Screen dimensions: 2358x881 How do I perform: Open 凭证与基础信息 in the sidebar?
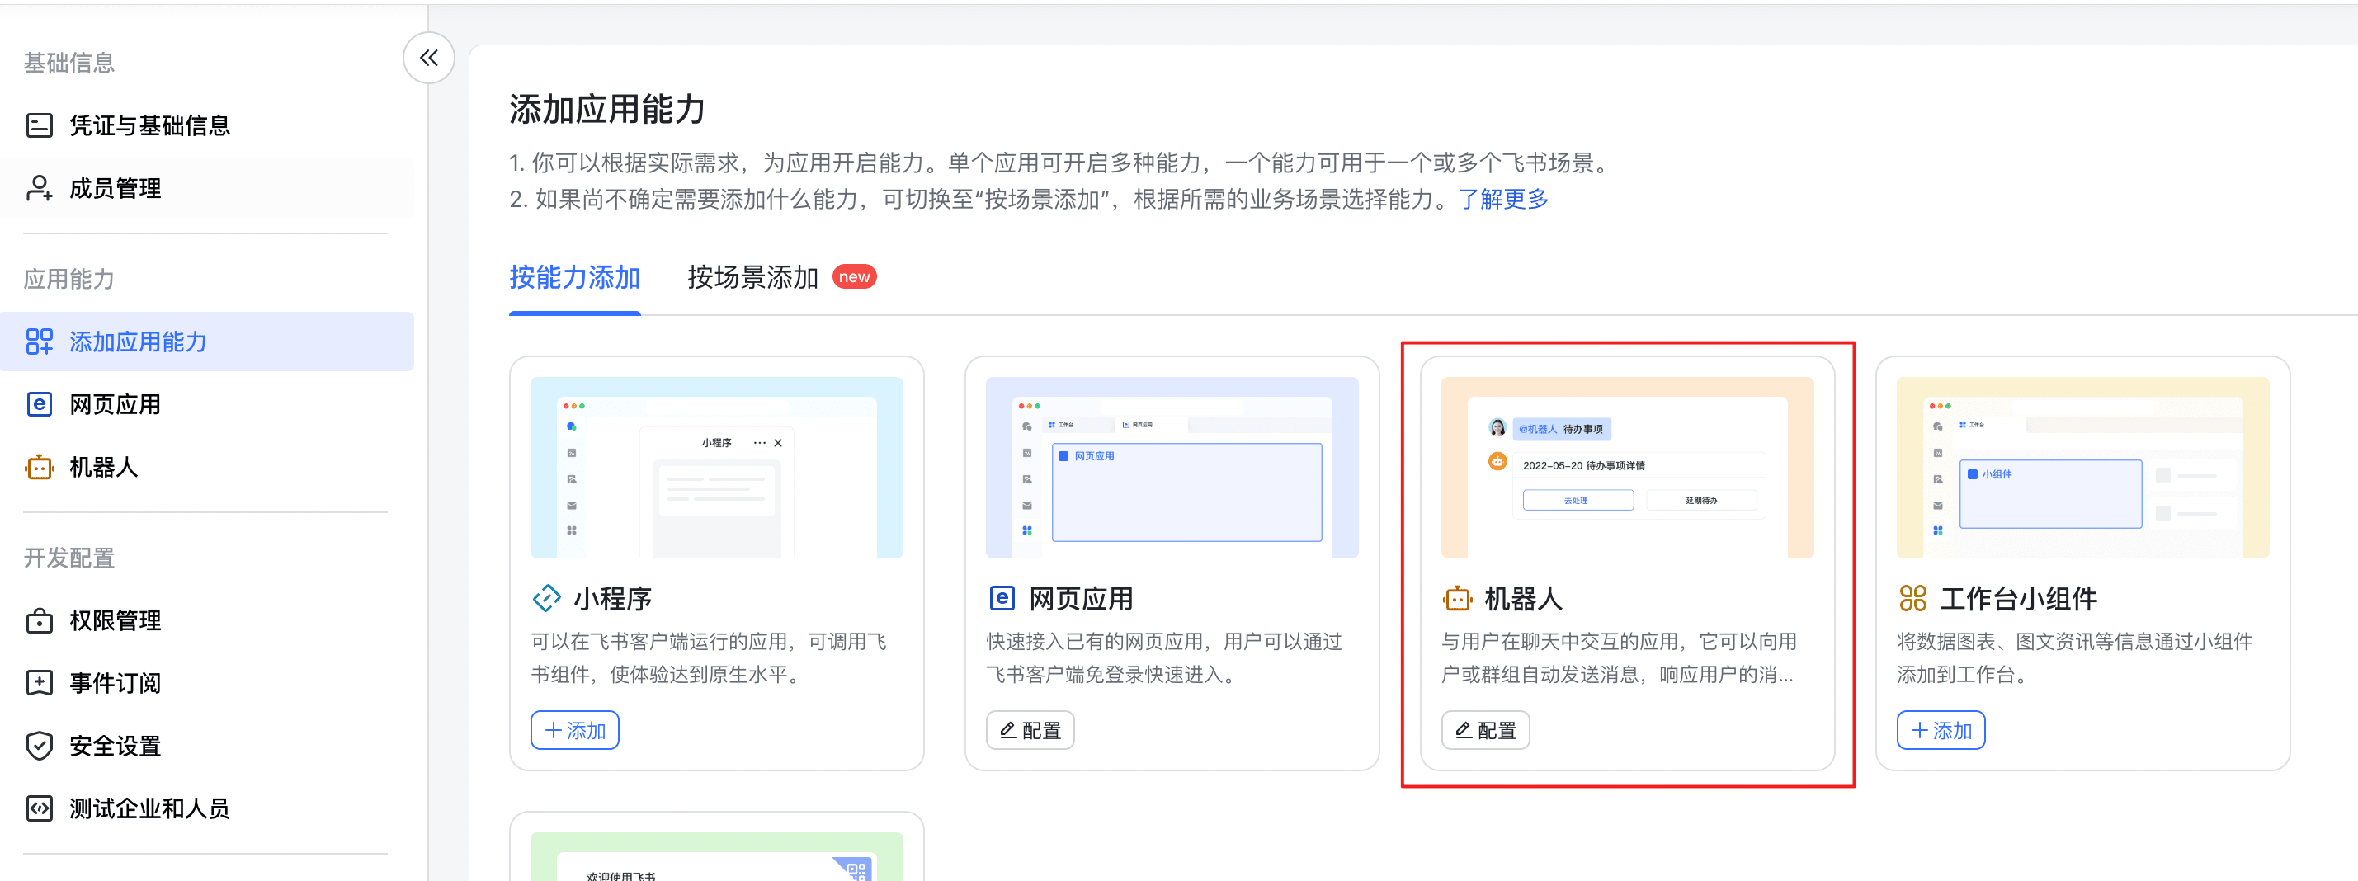tap(207, 125)
